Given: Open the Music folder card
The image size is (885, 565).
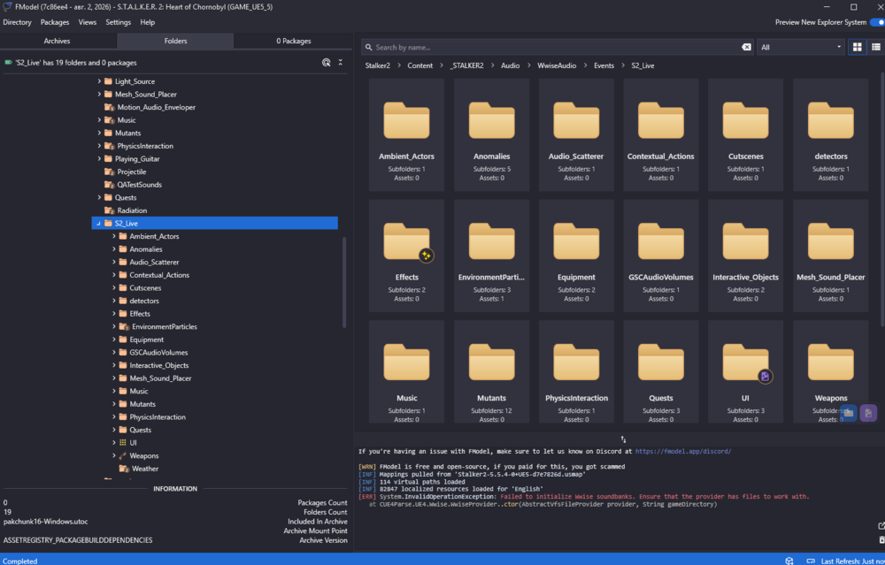Looking at the screenshot, I should click(406, 372).
